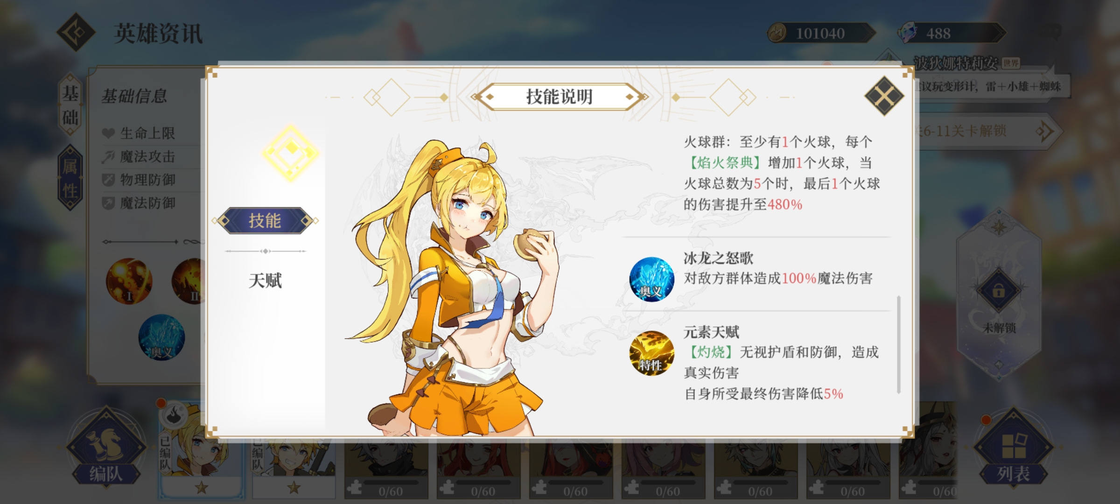The width and height of the screenshot is (1120, 504).
Task: Tap the crystal gem currency icon
Action: 908,33
